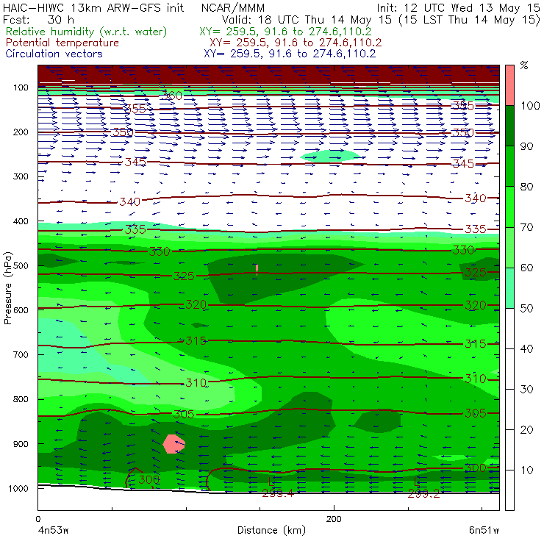Click the title 'HAIC-HIWC 13km ARW-GFS init'
Viewport: 544px width, 544px height.
[x=93, y=8]
